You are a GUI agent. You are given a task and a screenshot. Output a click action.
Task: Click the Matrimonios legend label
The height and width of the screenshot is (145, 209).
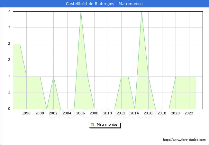click(107, 124)
